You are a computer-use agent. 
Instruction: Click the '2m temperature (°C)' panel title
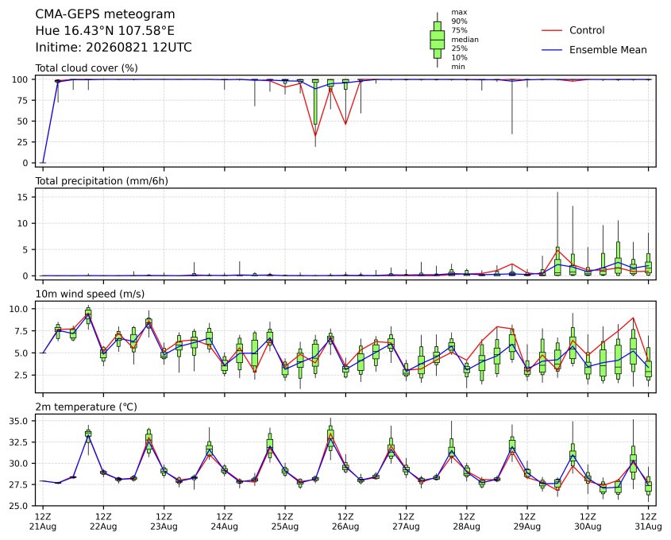click(x=86, y=407)
